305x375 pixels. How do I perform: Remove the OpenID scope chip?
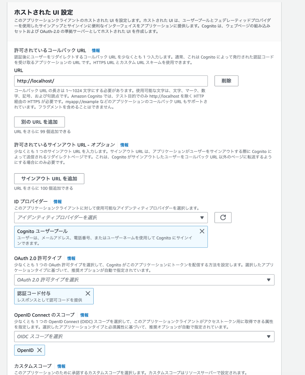(x=39, y=350)
